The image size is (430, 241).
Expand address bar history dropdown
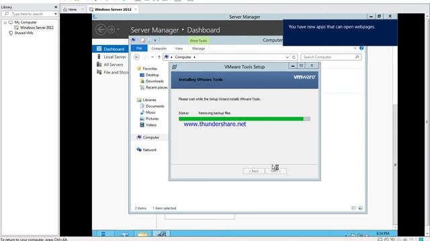(287, 57)
